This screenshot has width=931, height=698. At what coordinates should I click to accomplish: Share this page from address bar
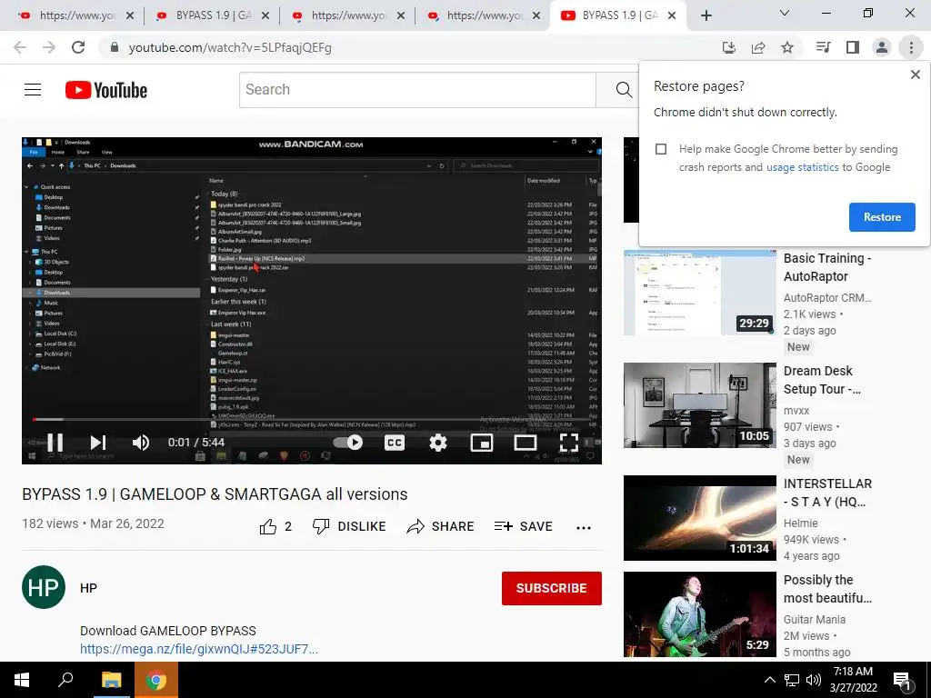tap(758, 47)
